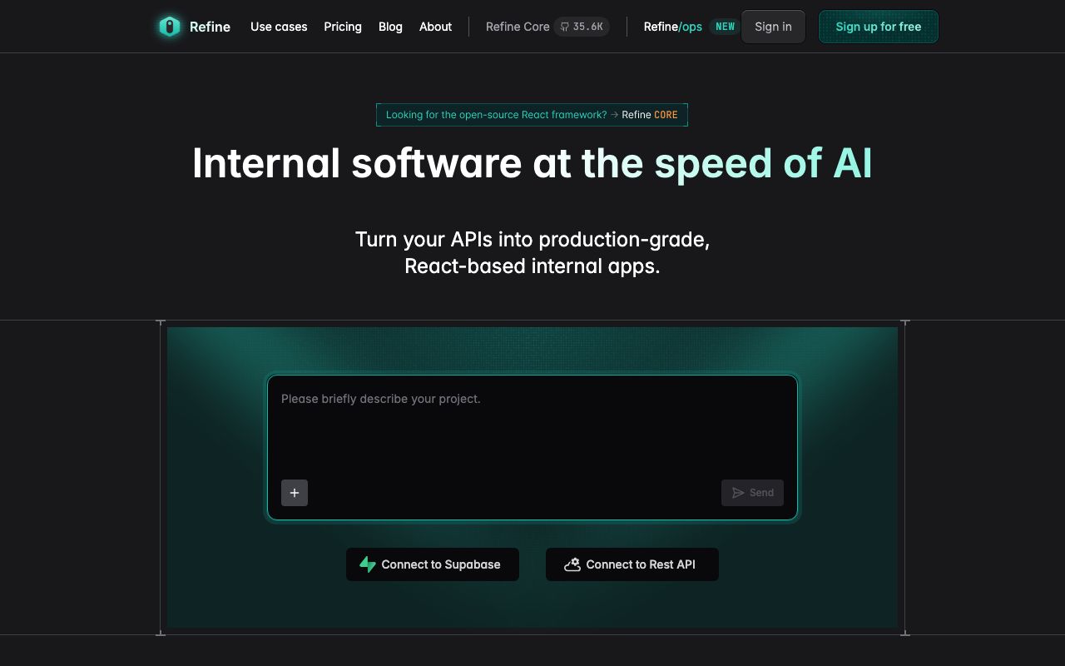The width and height of the screenshot is (1065, 666).
Task: Click the Send button
Action: click(752, 493)
